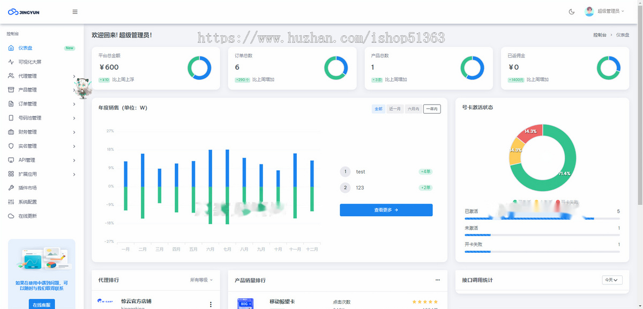Click the 插件市场 wrench icon
The image size is (643, 309).
tap(11, 188)
